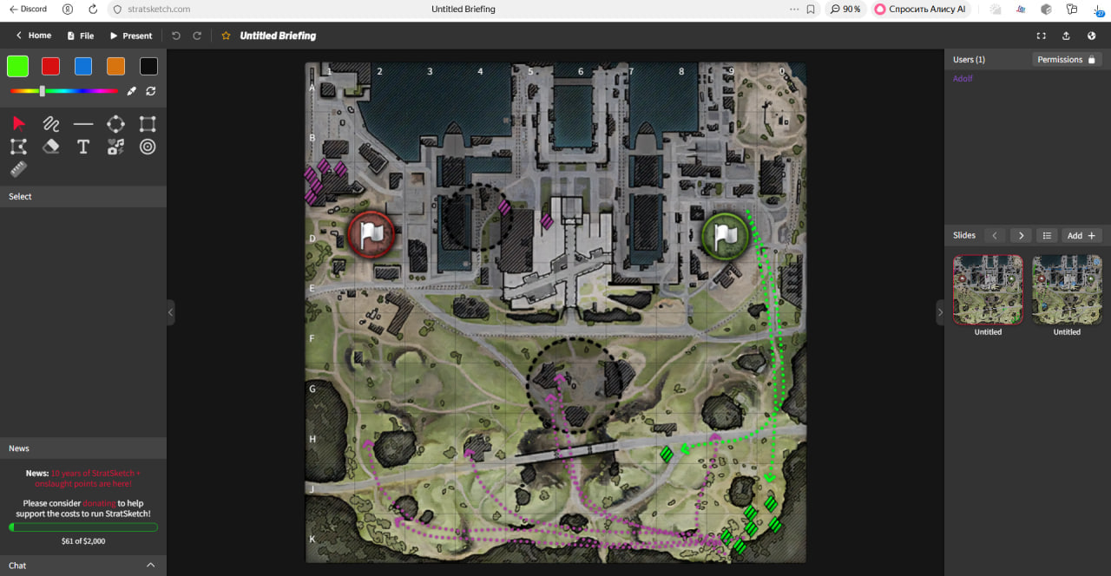This screenshot has height=576, width=1111.
Task: Activate the eraser tool
Action: [x=51, y=147]
